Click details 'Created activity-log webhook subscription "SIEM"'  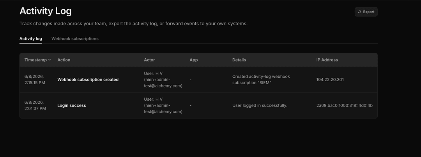click(x=261, y=79)
